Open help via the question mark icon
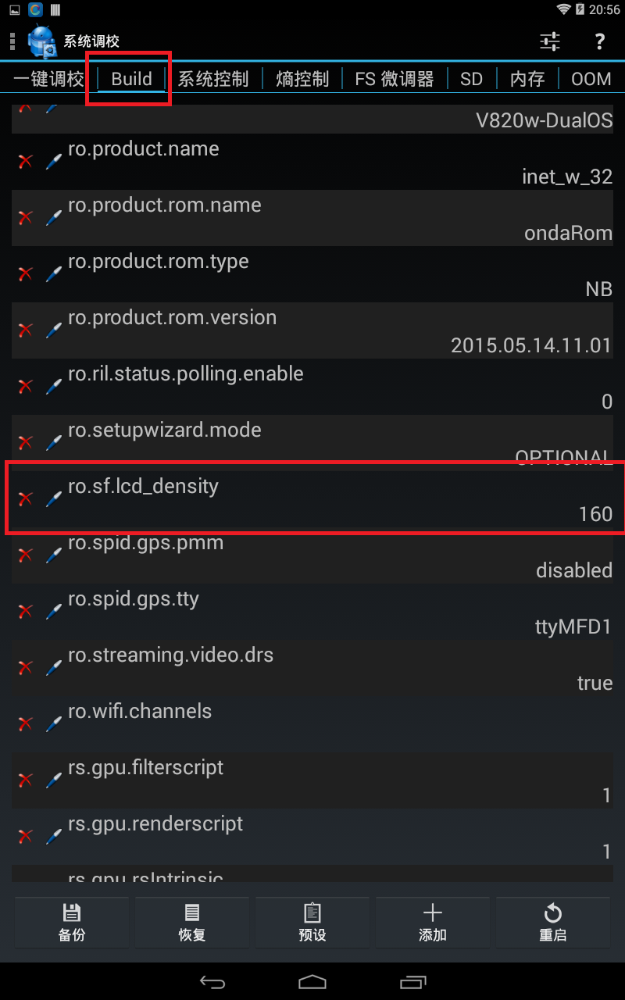This screenshot has width=625, height=1000. [599, 41]
